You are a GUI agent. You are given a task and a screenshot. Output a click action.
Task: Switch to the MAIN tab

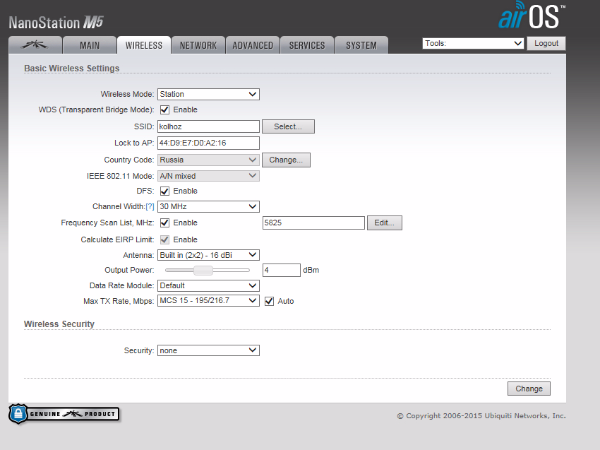click(x=90, y=45)
